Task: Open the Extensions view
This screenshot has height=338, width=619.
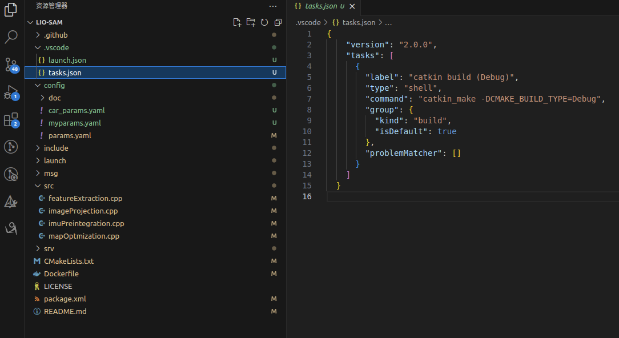Action: pyautogui.click(x=11, y=119)
